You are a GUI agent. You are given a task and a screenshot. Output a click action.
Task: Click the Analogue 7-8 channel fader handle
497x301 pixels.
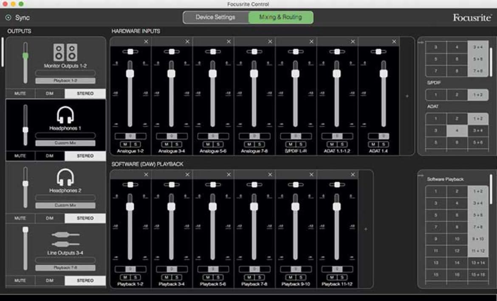(x=254, y=74)
